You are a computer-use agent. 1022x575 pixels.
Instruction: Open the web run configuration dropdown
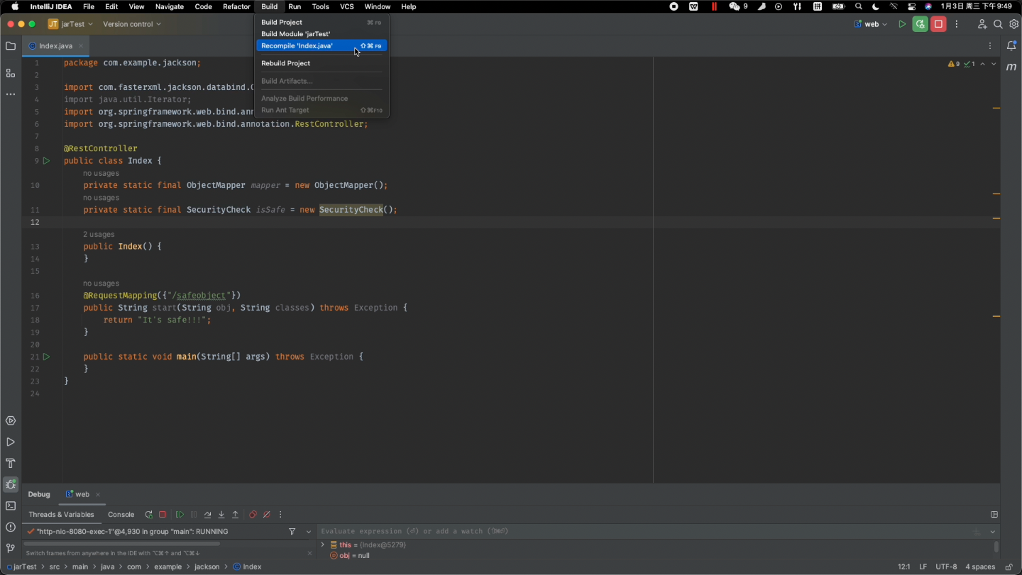pos(871,24)
